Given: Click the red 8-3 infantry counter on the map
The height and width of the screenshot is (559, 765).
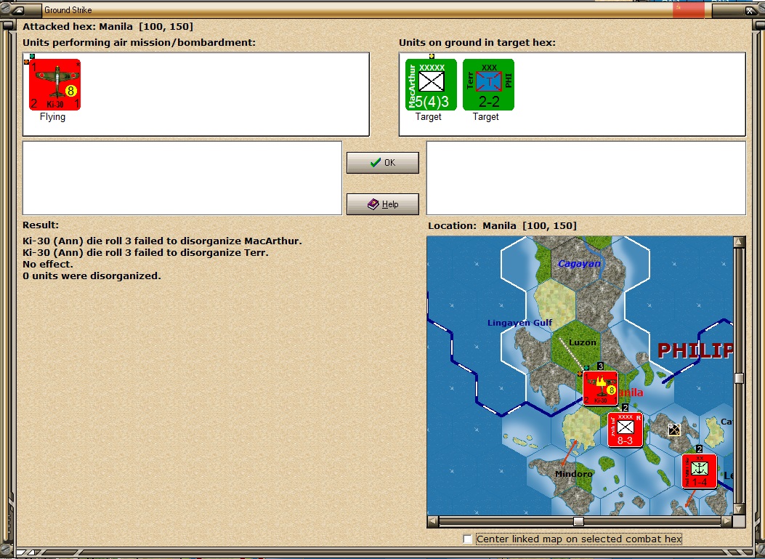Looking at the screenshot, I should [625, 430].
